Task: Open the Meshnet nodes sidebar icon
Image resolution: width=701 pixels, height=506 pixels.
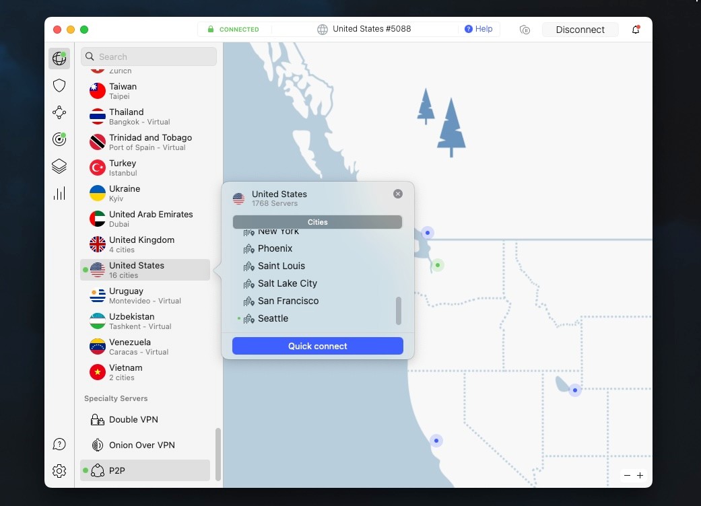Action: [x=59, y=112]
